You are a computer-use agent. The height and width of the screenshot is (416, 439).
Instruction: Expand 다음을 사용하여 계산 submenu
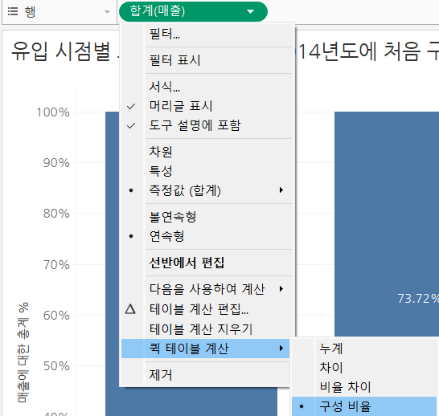point(206,289)
